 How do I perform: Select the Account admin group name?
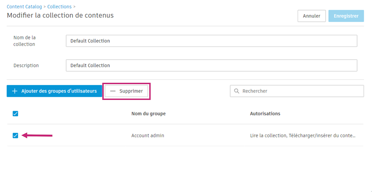[148, 136]
